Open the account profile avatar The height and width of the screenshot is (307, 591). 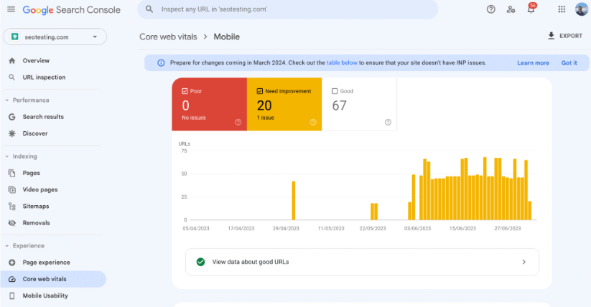[582, 9]
